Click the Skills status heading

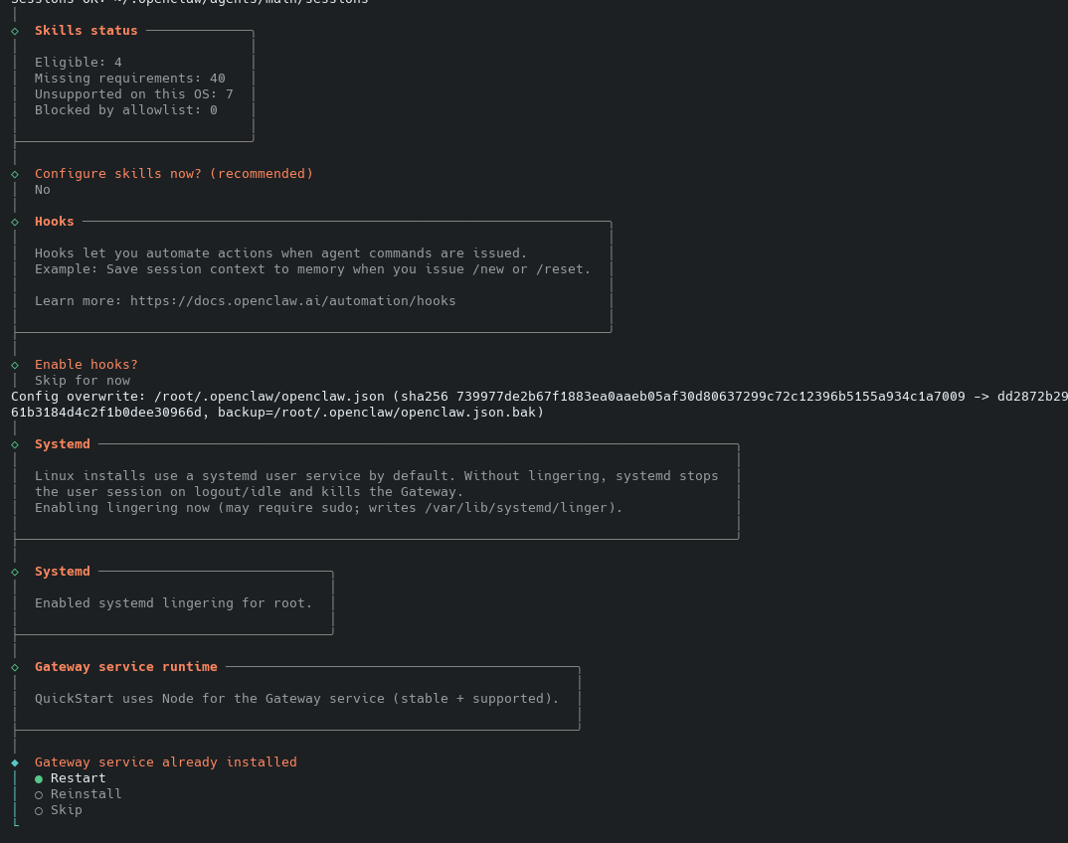tap(86, 31)
